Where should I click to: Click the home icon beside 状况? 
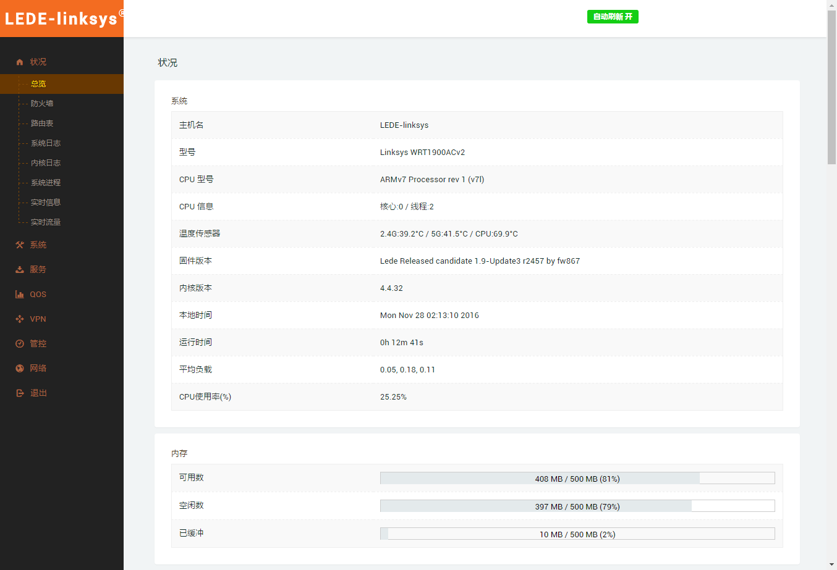[x=20, y=62]
